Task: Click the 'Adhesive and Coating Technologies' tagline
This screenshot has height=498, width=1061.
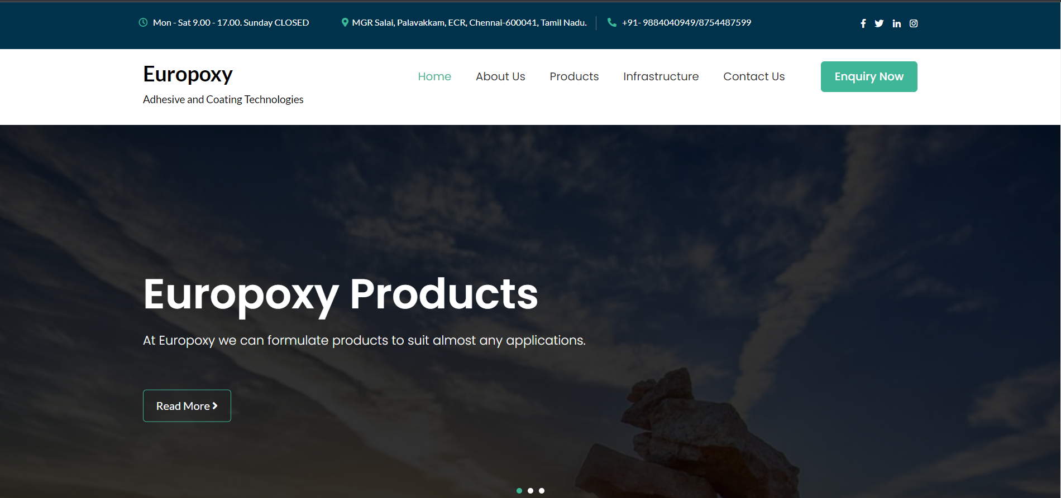Action: pyautogui.click(x=223, y=99)
